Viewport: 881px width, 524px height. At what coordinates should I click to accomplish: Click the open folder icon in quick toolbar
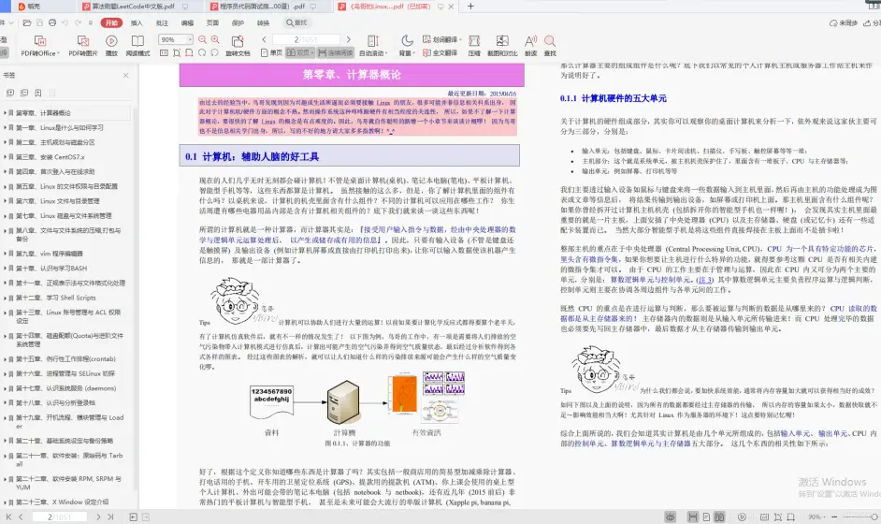point(27,23)
